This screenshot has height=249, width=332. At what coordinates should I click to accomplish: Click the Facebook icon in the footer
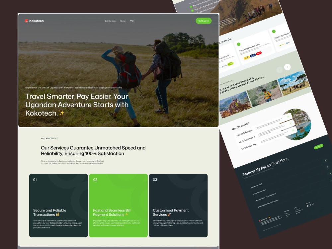308,206
